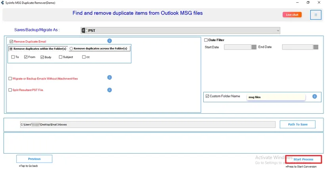Uncheck the Remove Duplicate Email checkbox
This screenshot has width=325, height=173.
click(11, 41)
